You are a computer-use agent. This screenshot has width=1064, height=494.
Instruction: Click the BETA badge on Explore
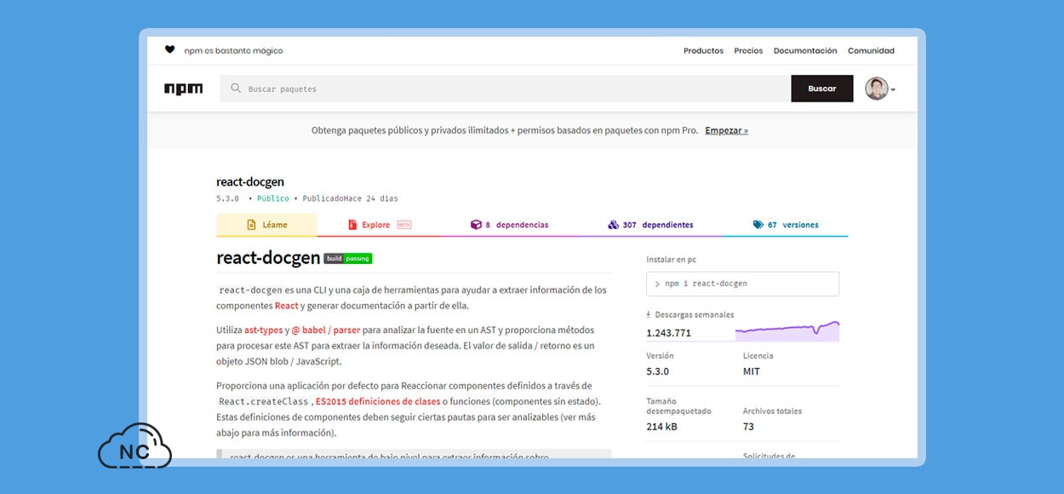pos(403,225)
